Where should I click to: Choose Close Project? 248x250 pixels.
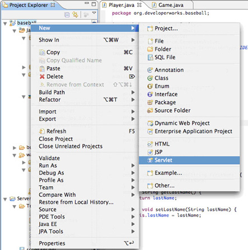pos(85,139)
